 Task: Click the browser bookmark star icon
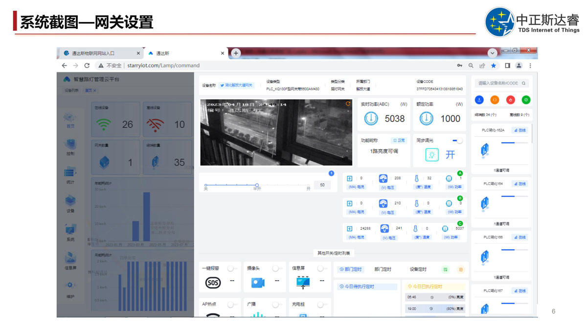tap(494, 66)
